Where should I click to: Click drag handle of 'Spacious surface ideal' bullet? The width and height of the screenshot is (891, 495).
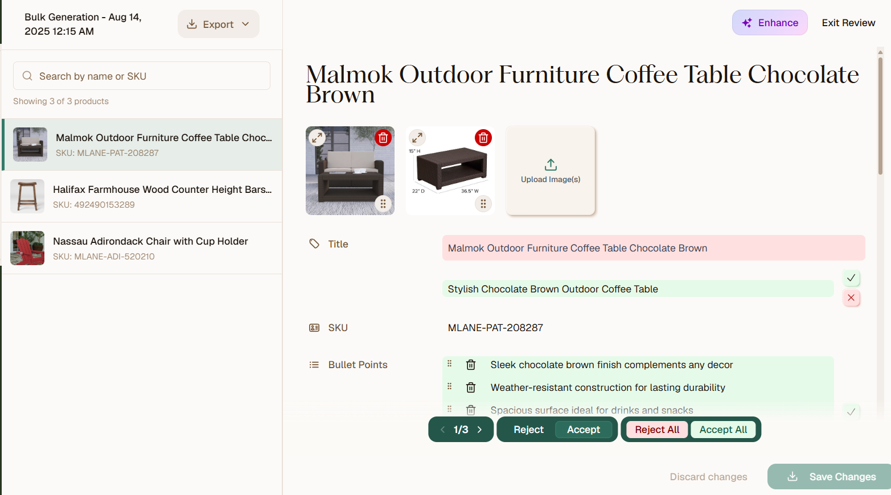[x=450, y=409]
